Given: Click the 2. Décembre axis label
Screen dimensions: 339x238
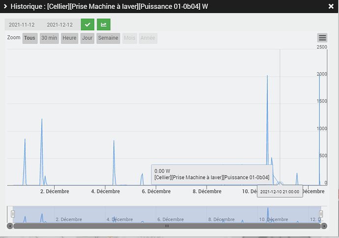Looking at the screenshot, I should point(55,191).
